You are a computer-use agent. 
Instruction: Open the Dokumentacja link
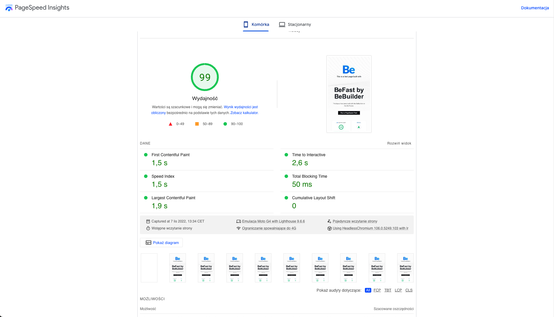535,8
